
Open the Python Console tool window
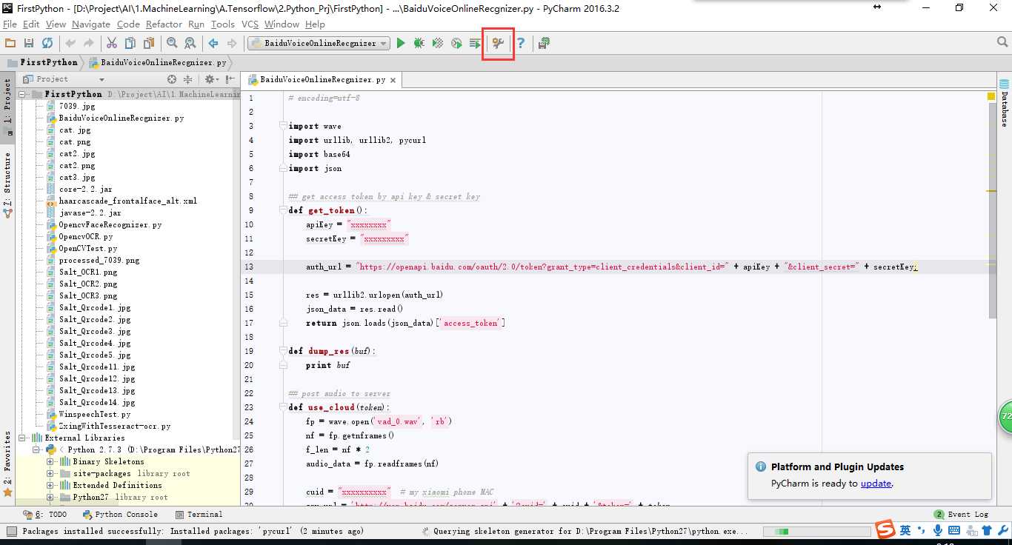(x=120, y=514)
